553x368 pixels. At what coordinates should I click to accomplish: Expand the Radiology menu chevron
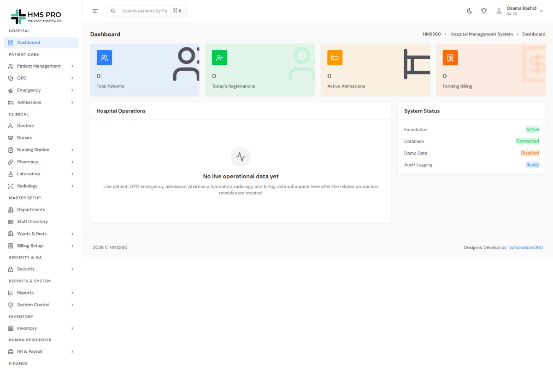coord(72,186)
